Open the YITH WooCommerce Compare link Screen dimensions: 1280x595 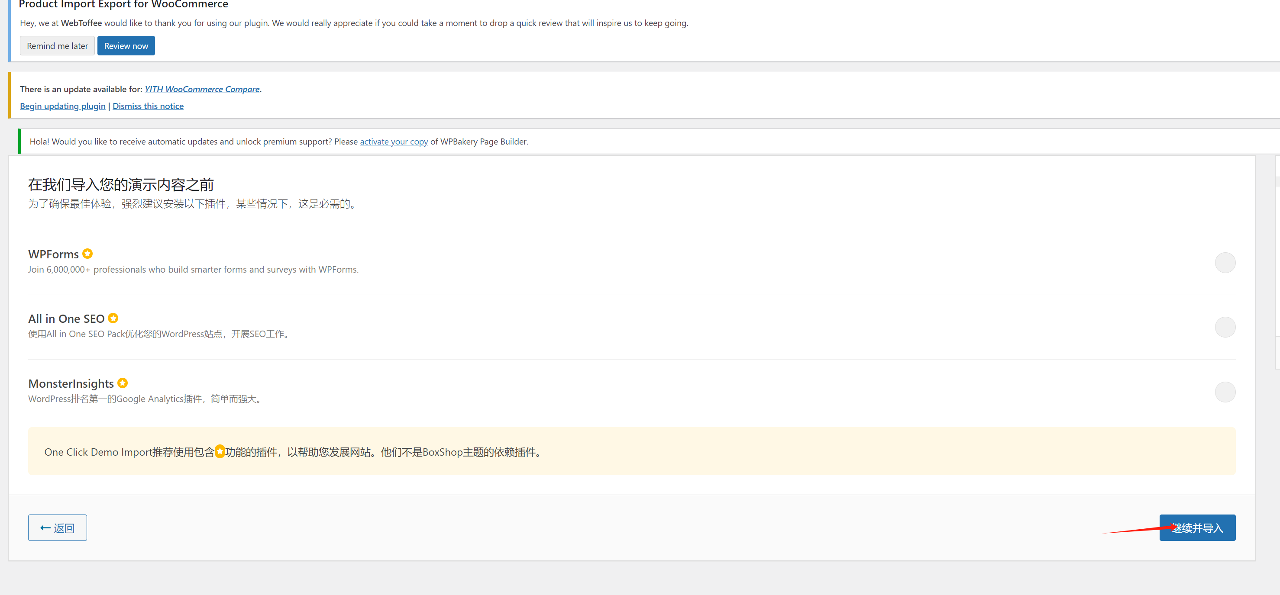click(202, 89)
